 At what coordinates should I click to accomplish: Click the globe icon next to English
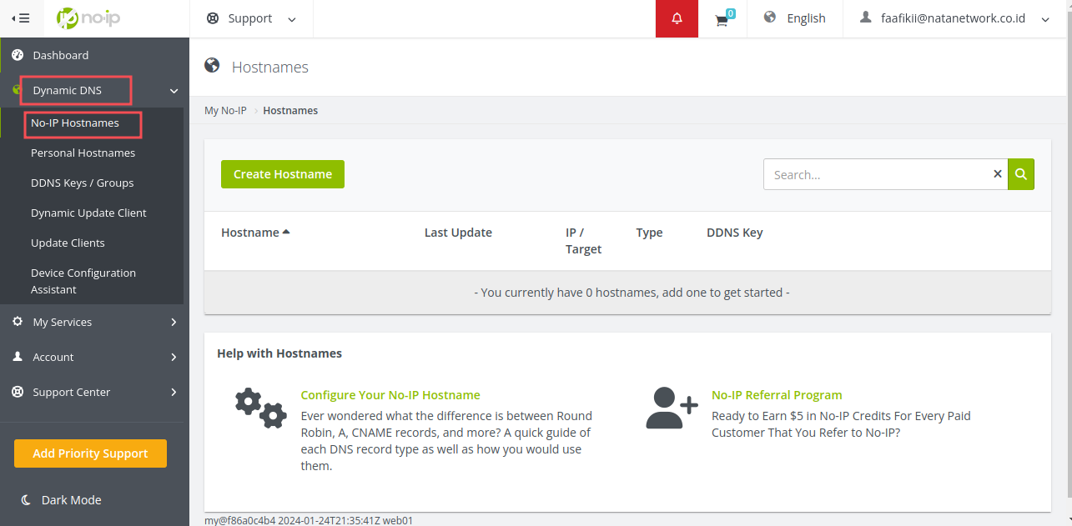(x=770, y=18)
